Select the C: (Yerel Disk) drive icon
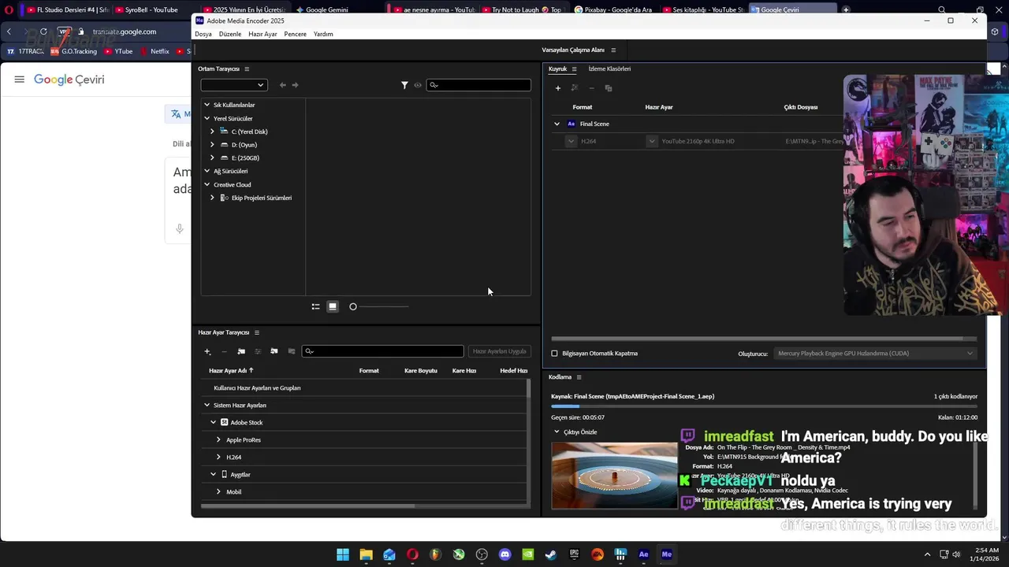This screenshot has height=567, width=1009. (x=225, y=132)
